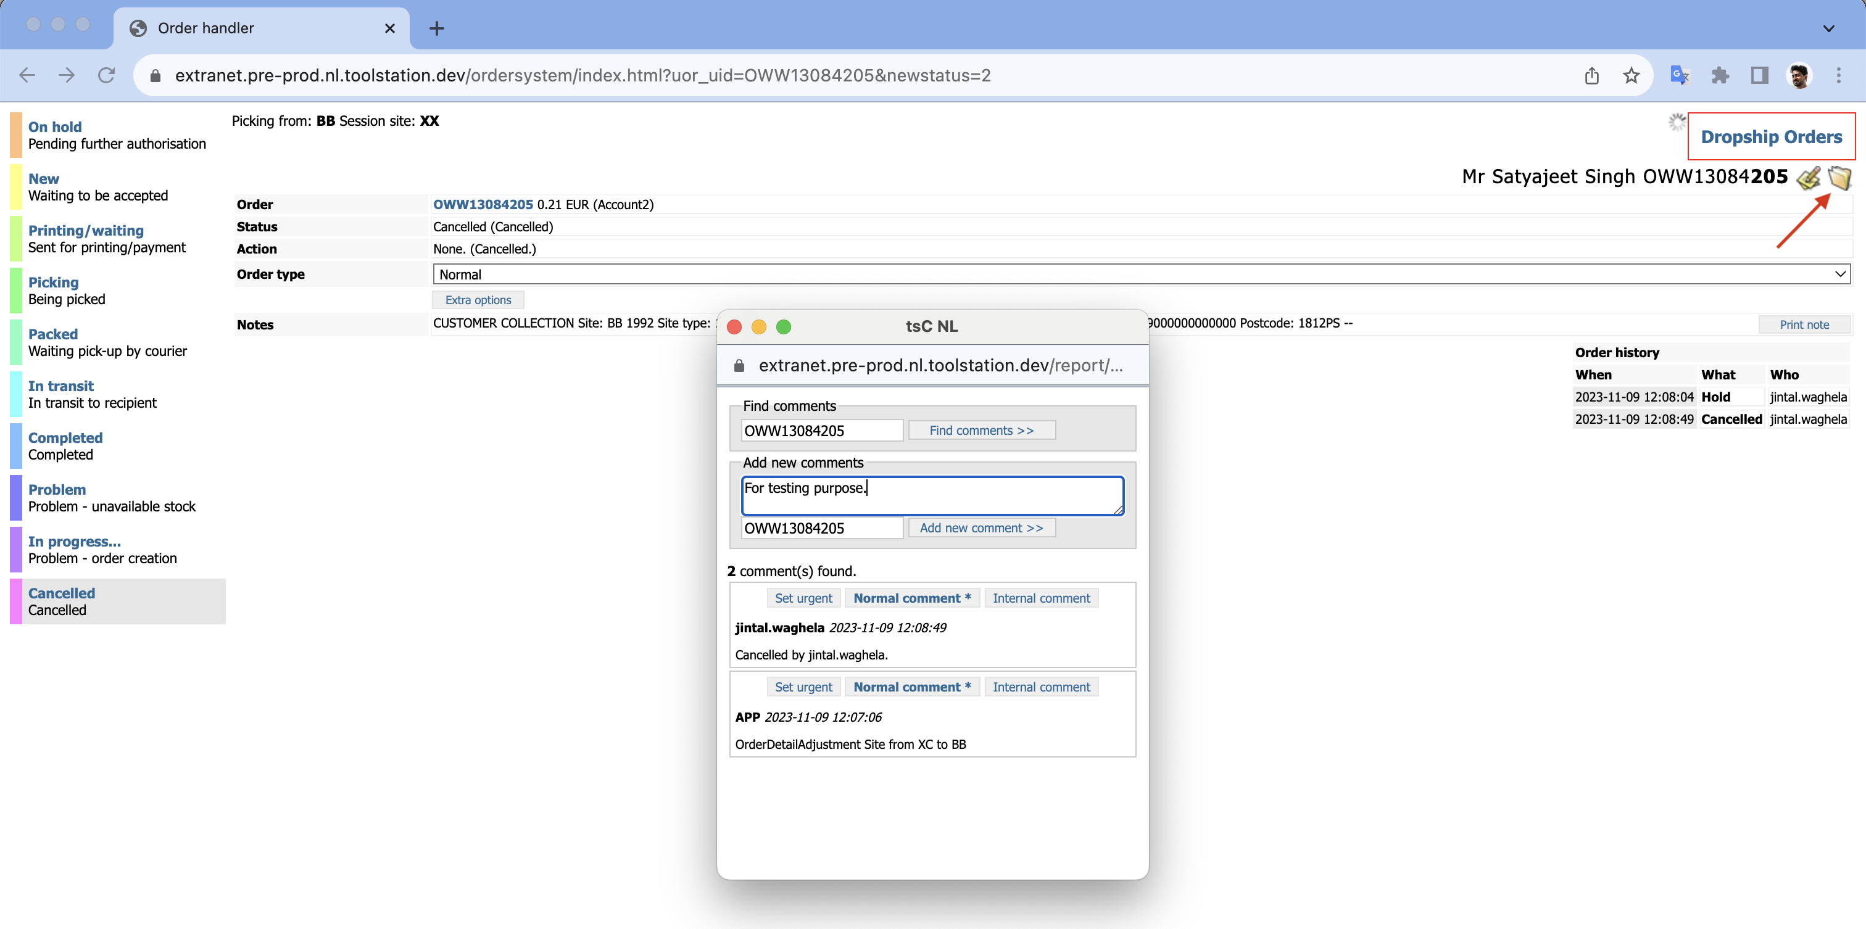Open the Dropship Orders link
Image resolution: width=1866 pixels, height=929 pixels.
[x=1771, y=137]
